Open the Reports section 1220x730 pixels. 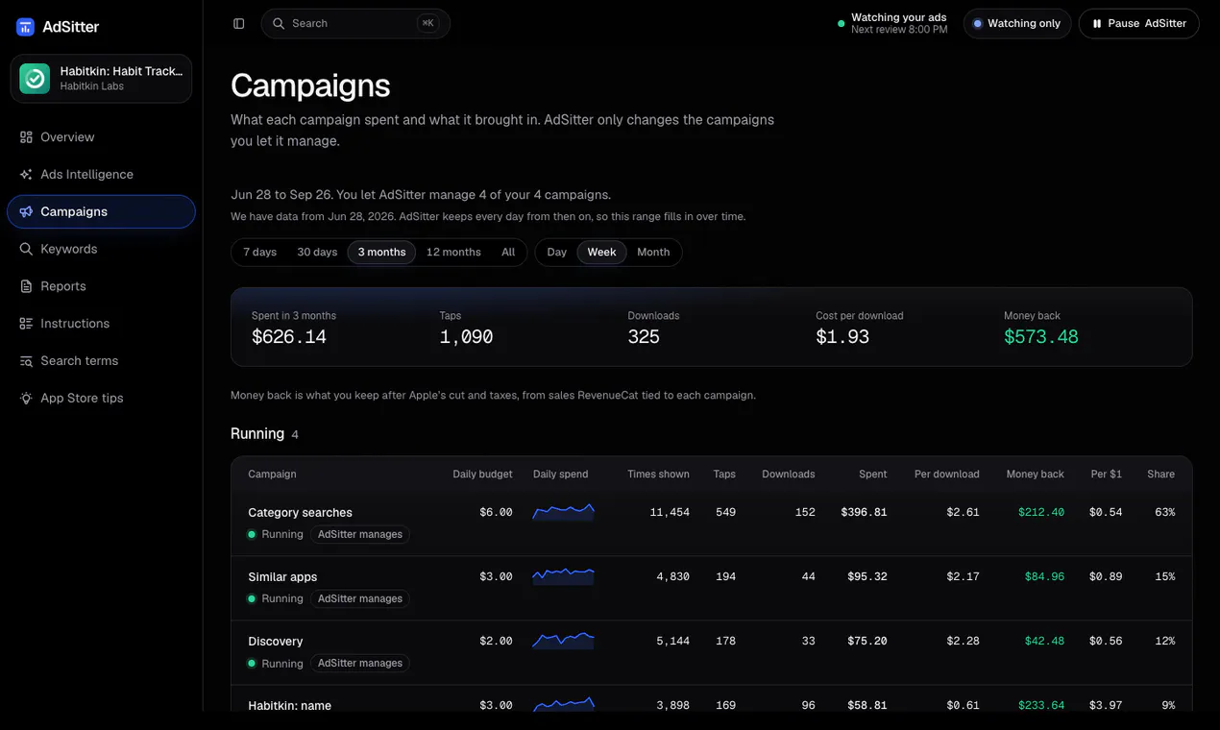point(101,286)
